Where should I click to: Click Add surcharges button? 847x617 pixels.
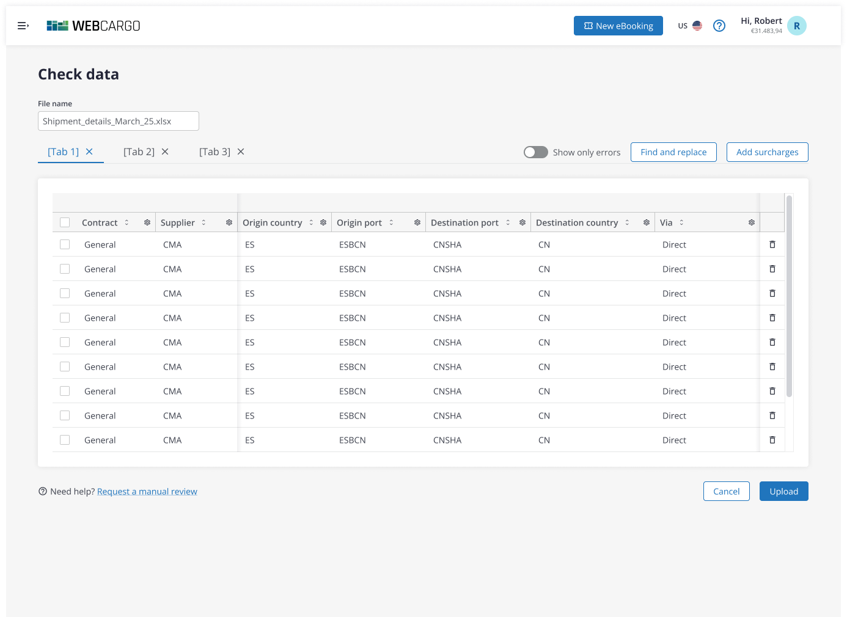point(768,152)
